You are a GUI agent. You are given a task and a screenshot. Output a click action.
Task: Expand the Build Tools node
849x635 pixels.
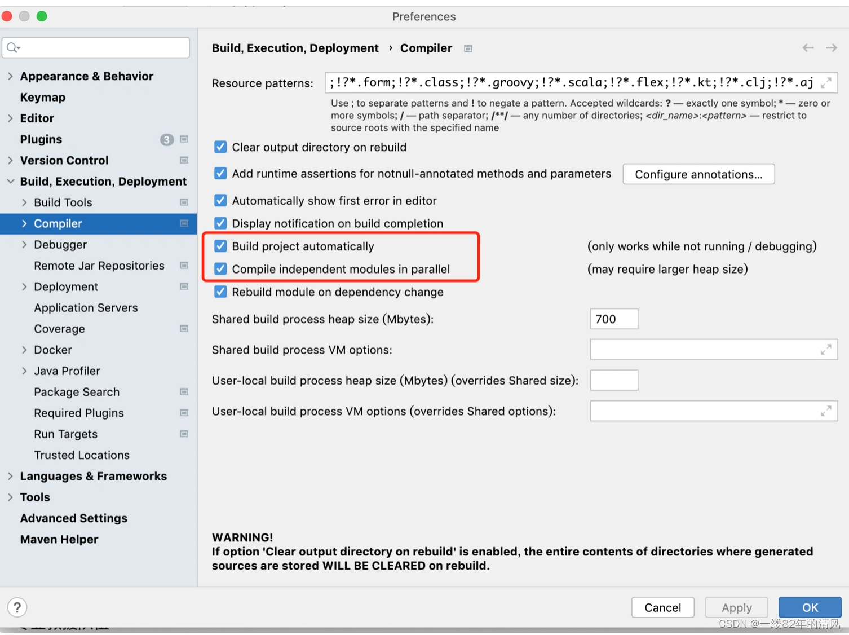(24, 202)
